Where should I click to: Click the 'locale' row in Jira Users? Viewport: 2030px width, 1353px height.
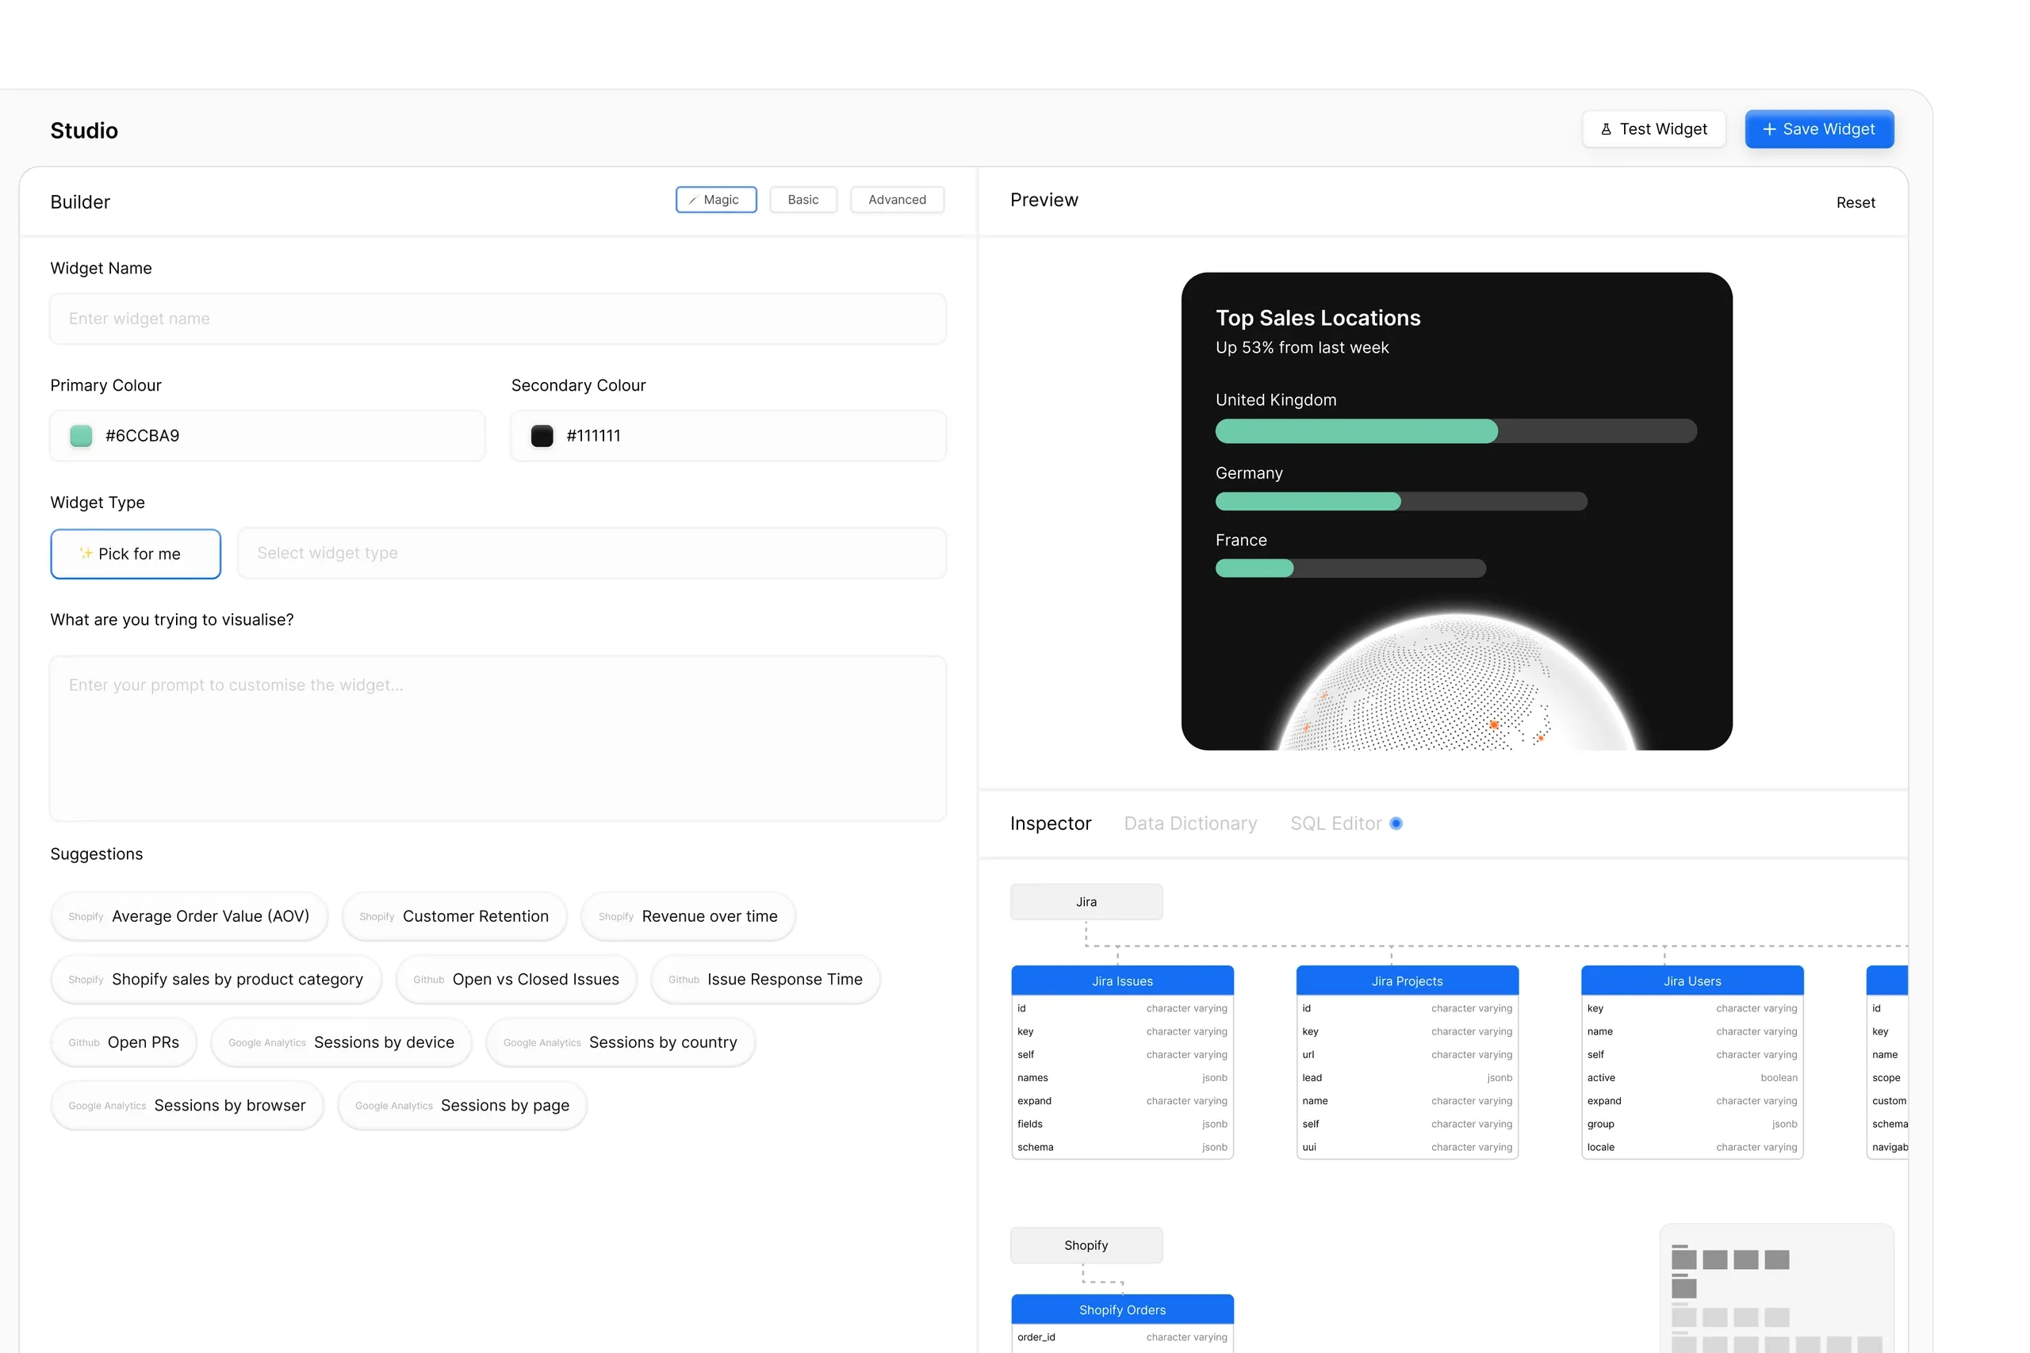(x=1691, y=1148)
